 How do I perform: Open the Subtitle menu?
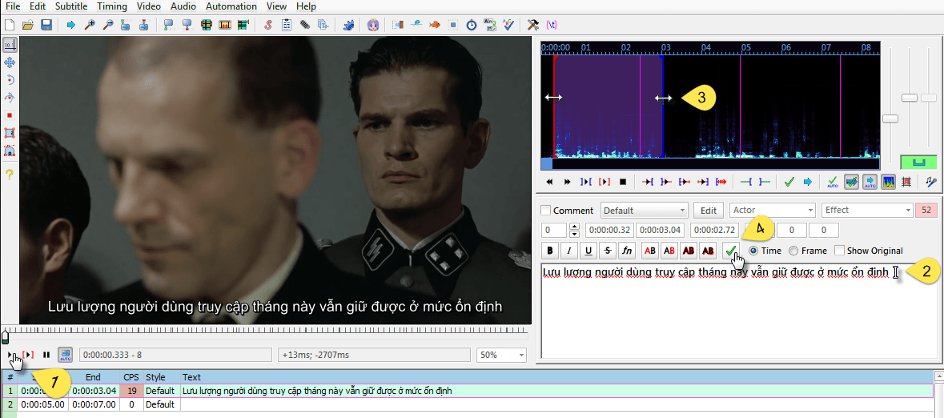click(71, 6)
